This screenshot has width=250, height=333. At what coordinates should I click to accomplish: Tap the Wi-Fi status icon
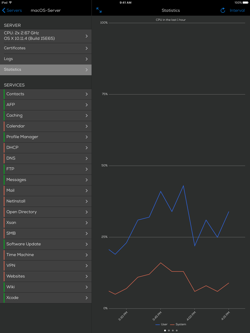10,2
